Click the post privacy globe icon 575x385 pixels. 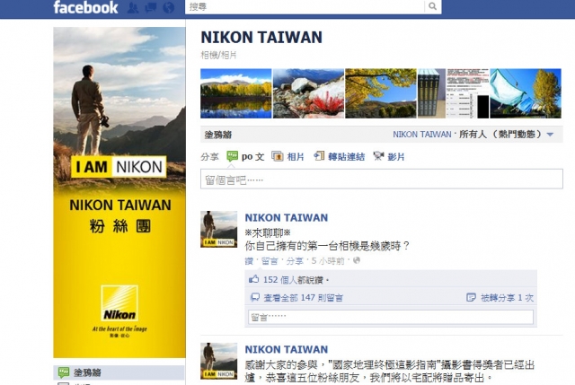(x=357, y=260)
